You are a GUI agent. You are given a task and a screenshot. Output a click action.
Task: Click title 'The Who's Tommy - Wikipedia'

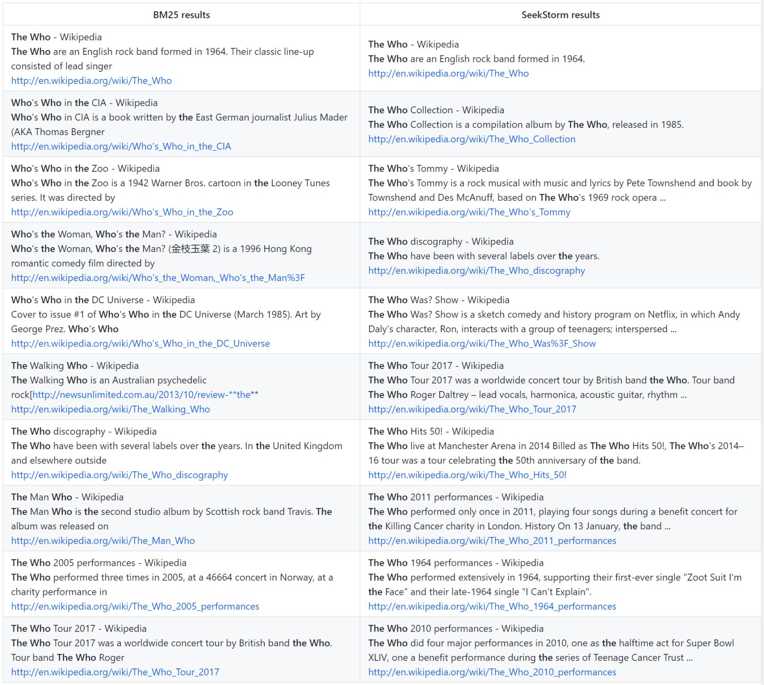coord(433,168)
